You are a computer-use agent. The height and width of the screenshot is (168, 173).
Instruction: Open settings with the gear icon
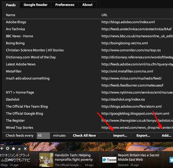(x=8, y=148)
